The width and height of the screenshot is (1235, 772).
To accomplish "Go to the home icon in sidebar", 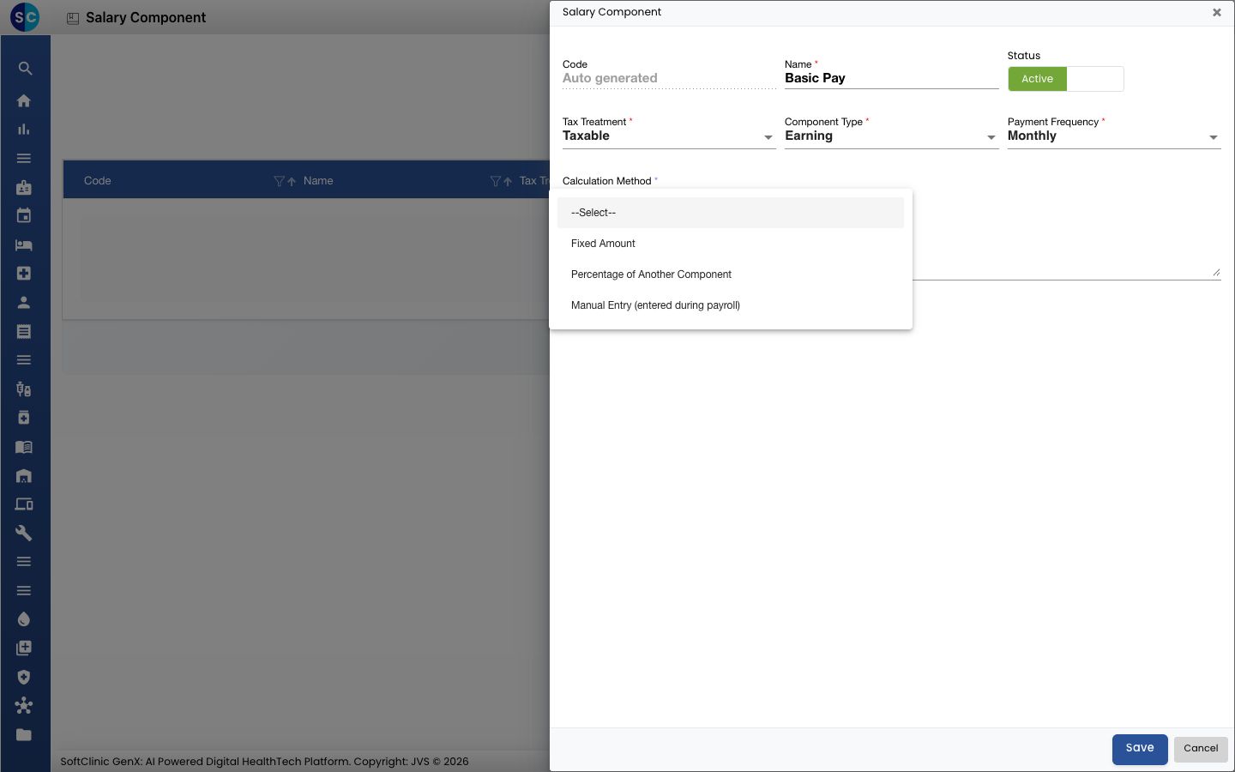I will [24, 100].
